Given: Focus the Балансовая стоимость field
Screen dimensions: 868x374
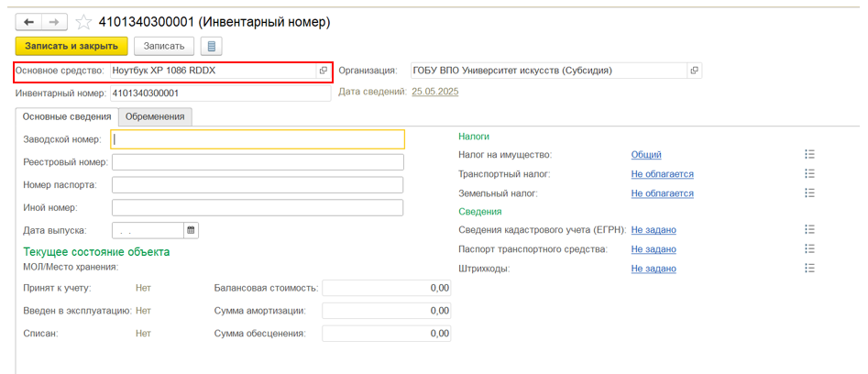Looking at the screenshot, I should click(x=387, y=288).
